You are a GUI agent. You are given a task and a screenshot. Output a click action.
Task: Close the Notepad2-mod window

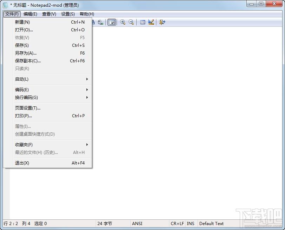(x=274, y=4)
